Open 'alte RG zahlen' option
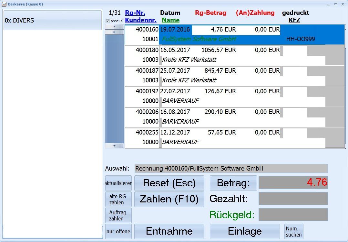 pos(118,199)
